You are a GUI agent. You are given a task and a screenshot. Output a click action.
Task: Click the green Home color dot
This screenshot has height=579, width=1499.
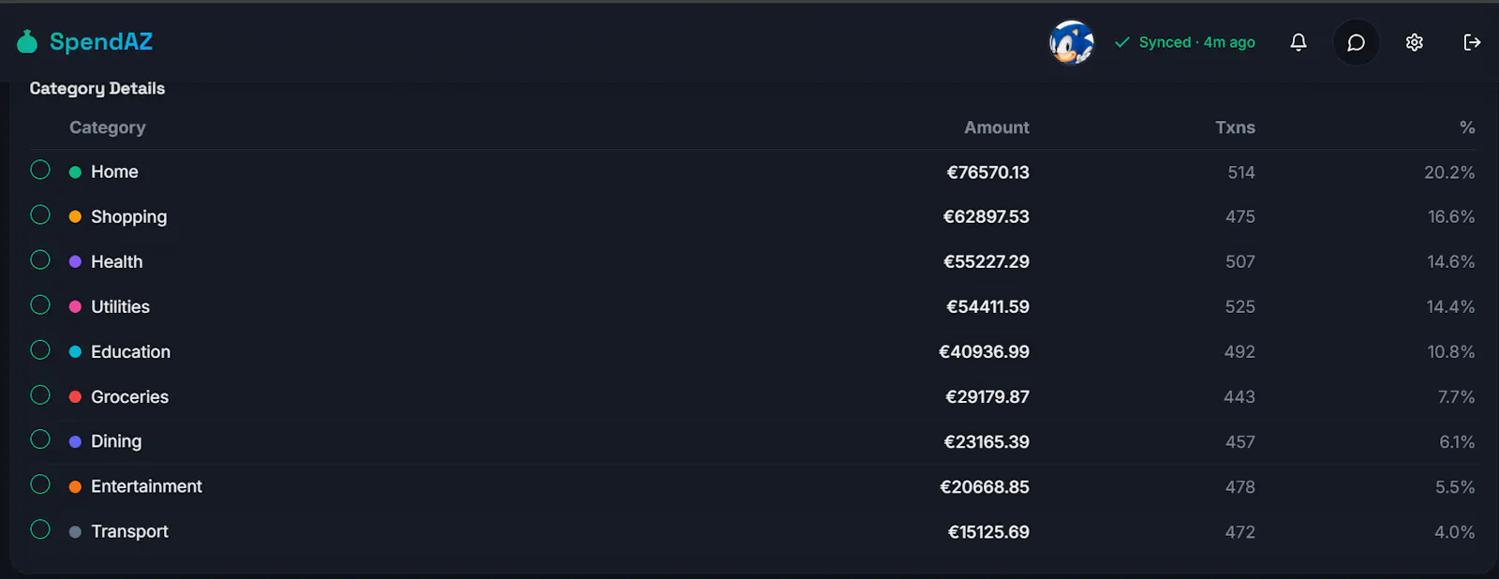tap(75, 172)
